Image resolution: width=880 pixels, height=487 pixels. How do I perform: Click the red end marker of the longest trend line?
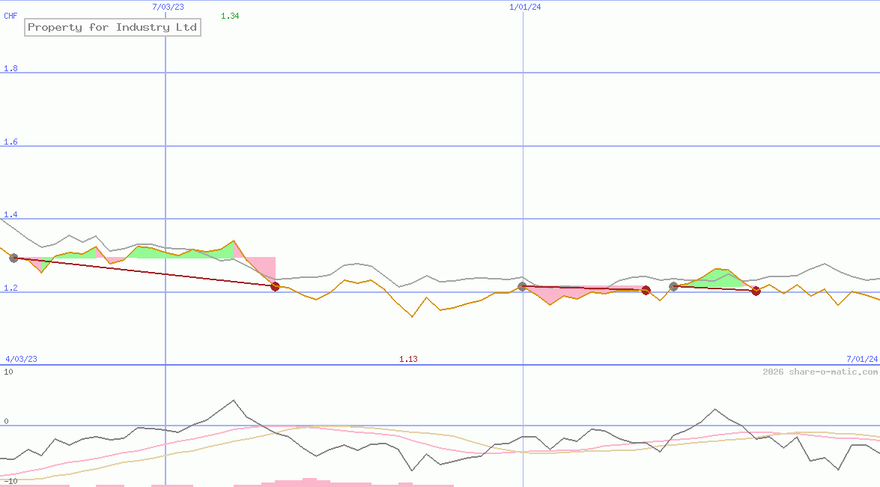coord(275,286)
